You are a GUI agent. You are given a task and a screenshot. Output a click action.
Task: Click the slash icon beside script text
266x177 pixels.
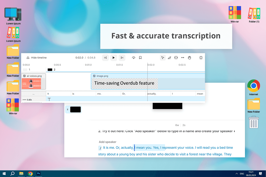pyautogui.click(x=100, y=148)
